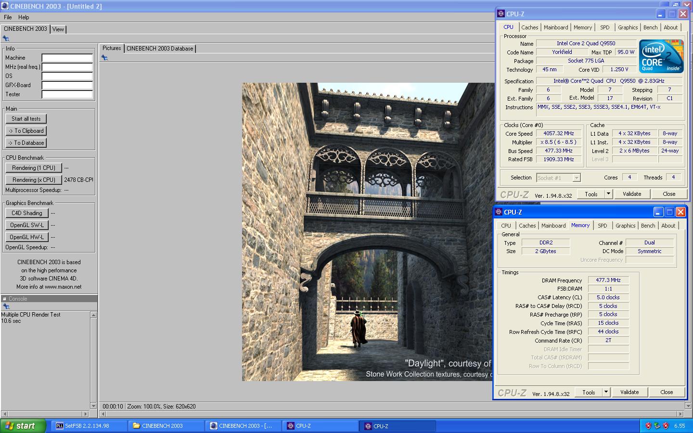The width and height of the screenshot is (693, 433).
Task: Run the OpenGL SW-L test
Action: pyautogui.click(x=27, y=225)
